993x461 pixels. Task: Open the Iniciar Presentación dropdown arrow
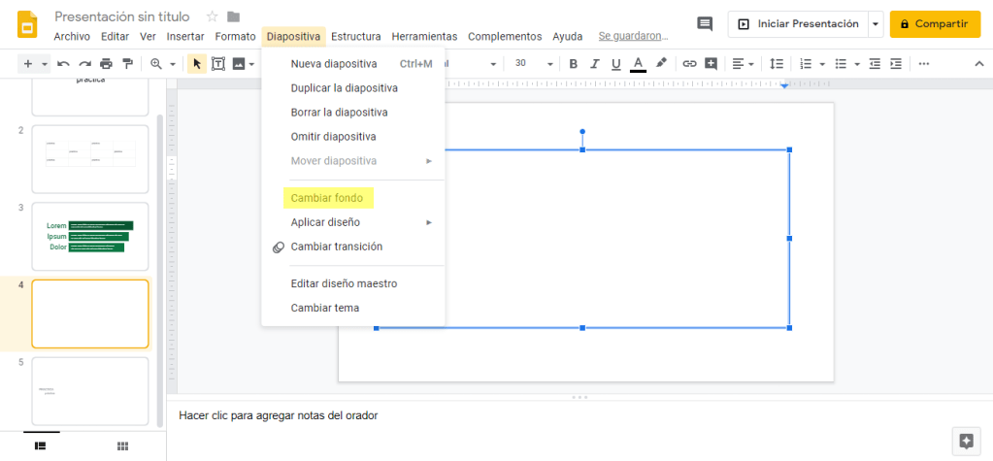pyautogui.click(x=876, y=24)
